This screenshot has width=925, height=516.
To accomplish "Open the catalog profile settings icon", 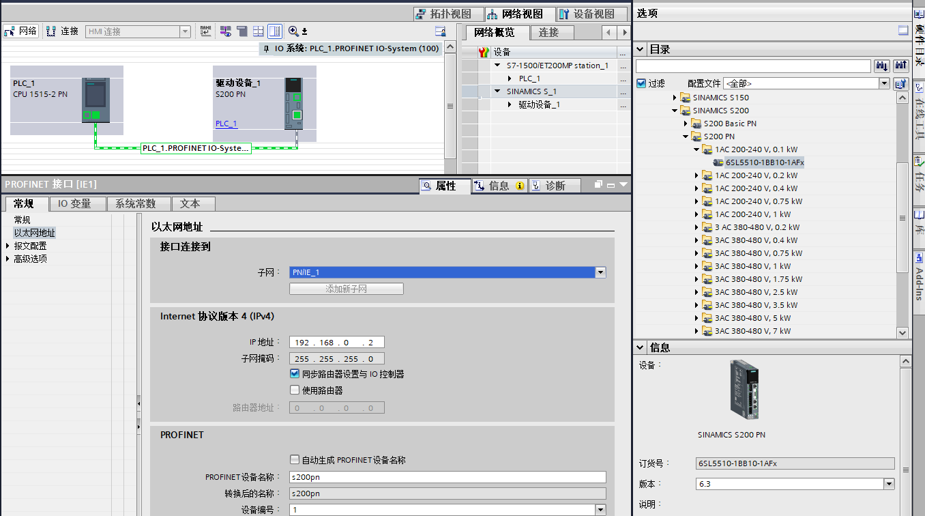I will click(900, 83).
